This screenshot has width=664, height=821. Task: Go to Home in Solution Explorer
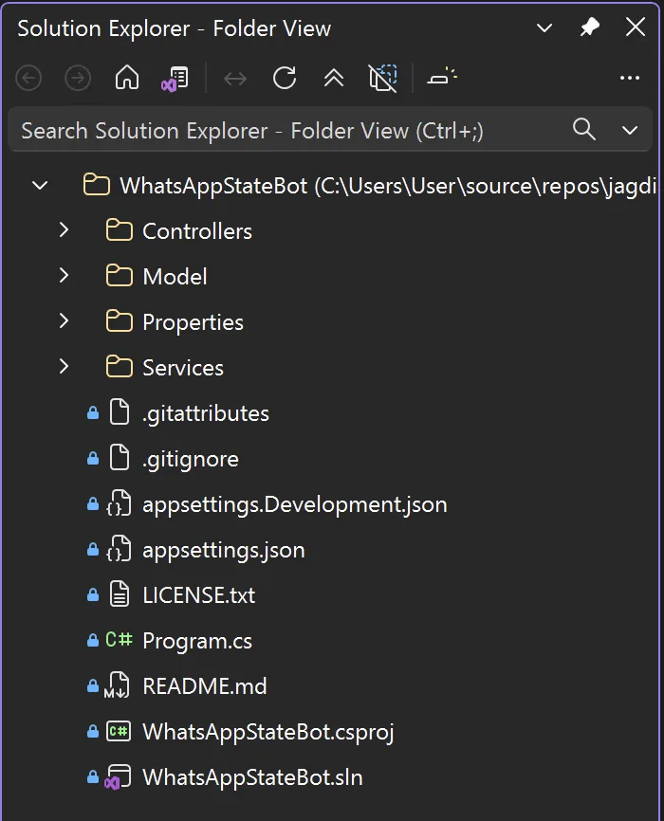[x=127, y=78]
